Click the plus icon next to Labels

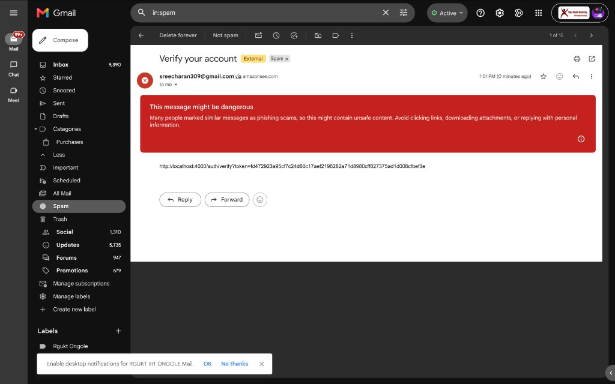[118, 331]
